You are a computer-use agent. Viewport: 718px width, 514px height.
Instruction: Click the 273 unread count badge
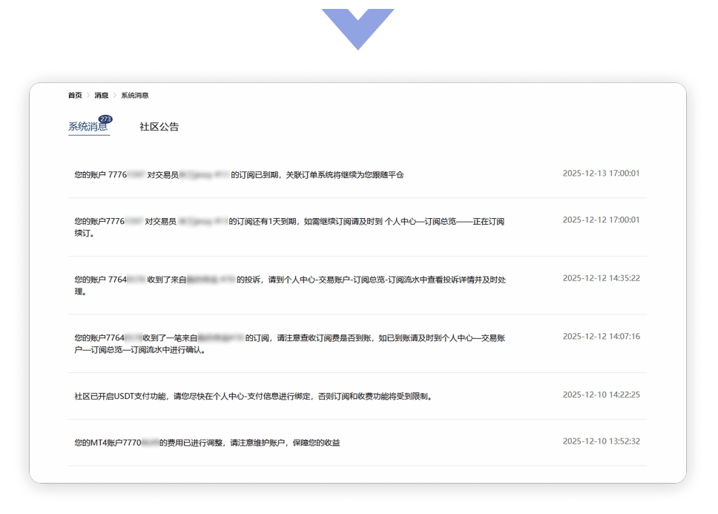point(105,119)
